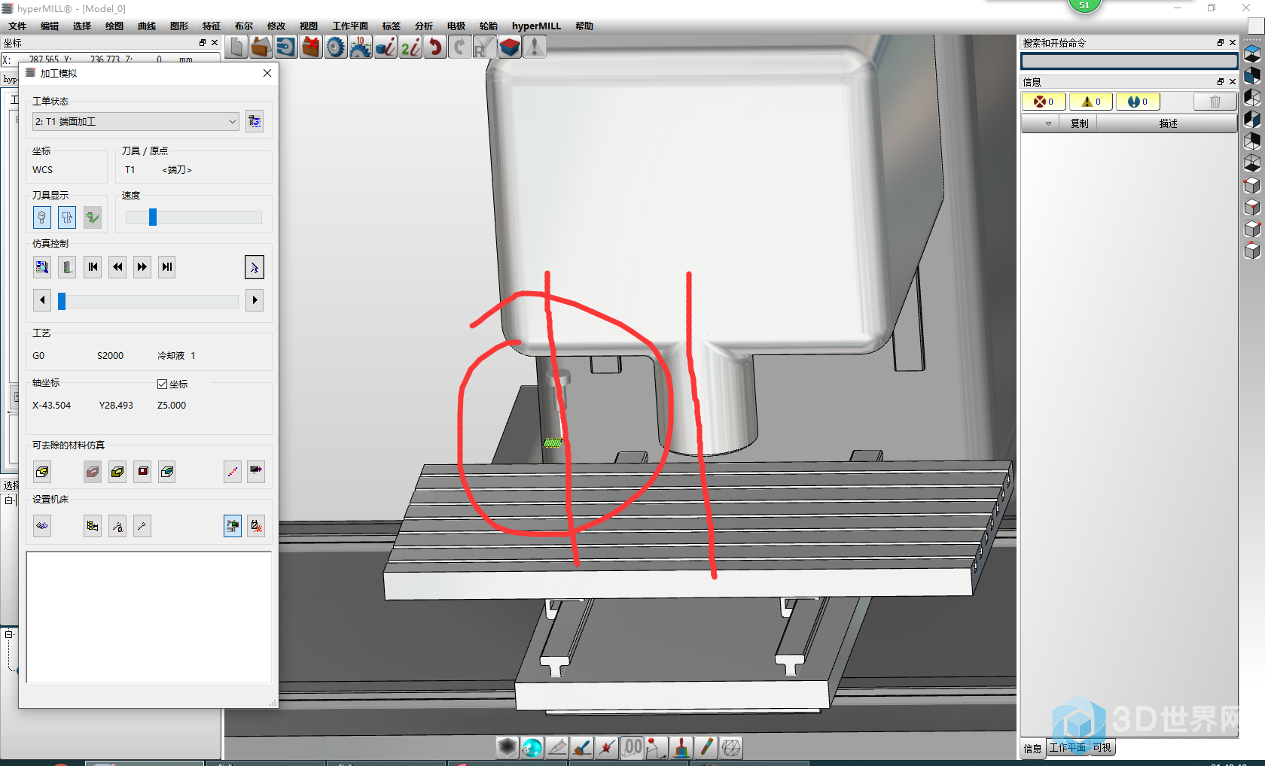
Task: Open the 编辑 menu
Action: pos(50,26)
